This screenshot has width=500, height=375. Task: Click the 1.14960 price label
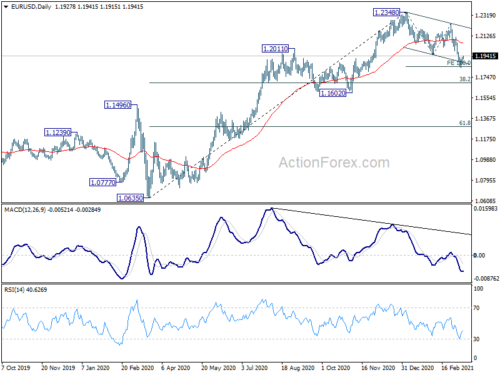coord(117,105)
